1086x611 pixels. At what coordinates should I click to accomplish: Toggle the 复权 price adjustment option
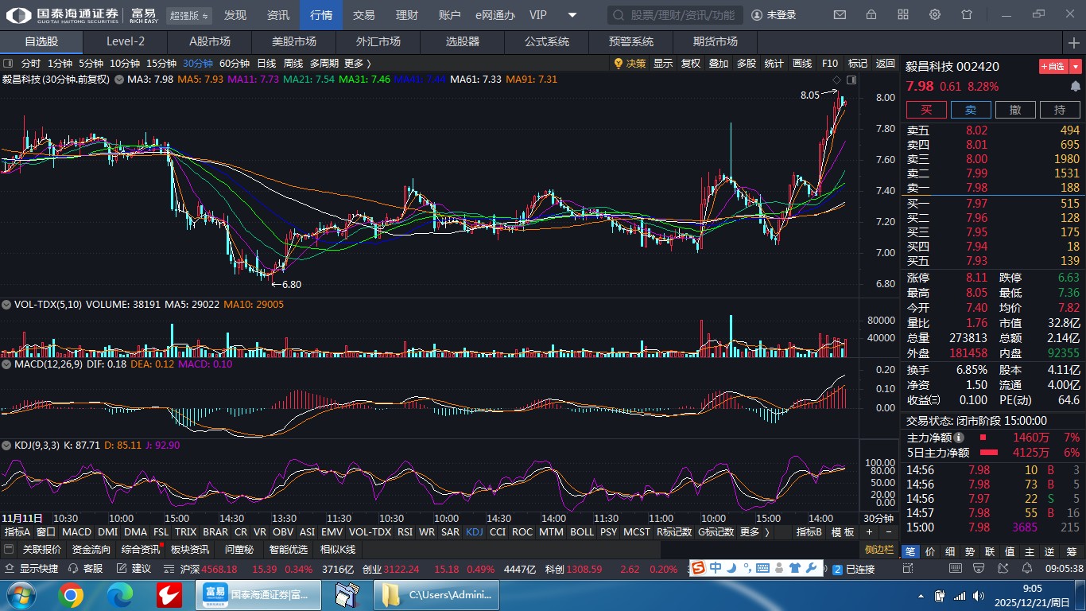690,64
